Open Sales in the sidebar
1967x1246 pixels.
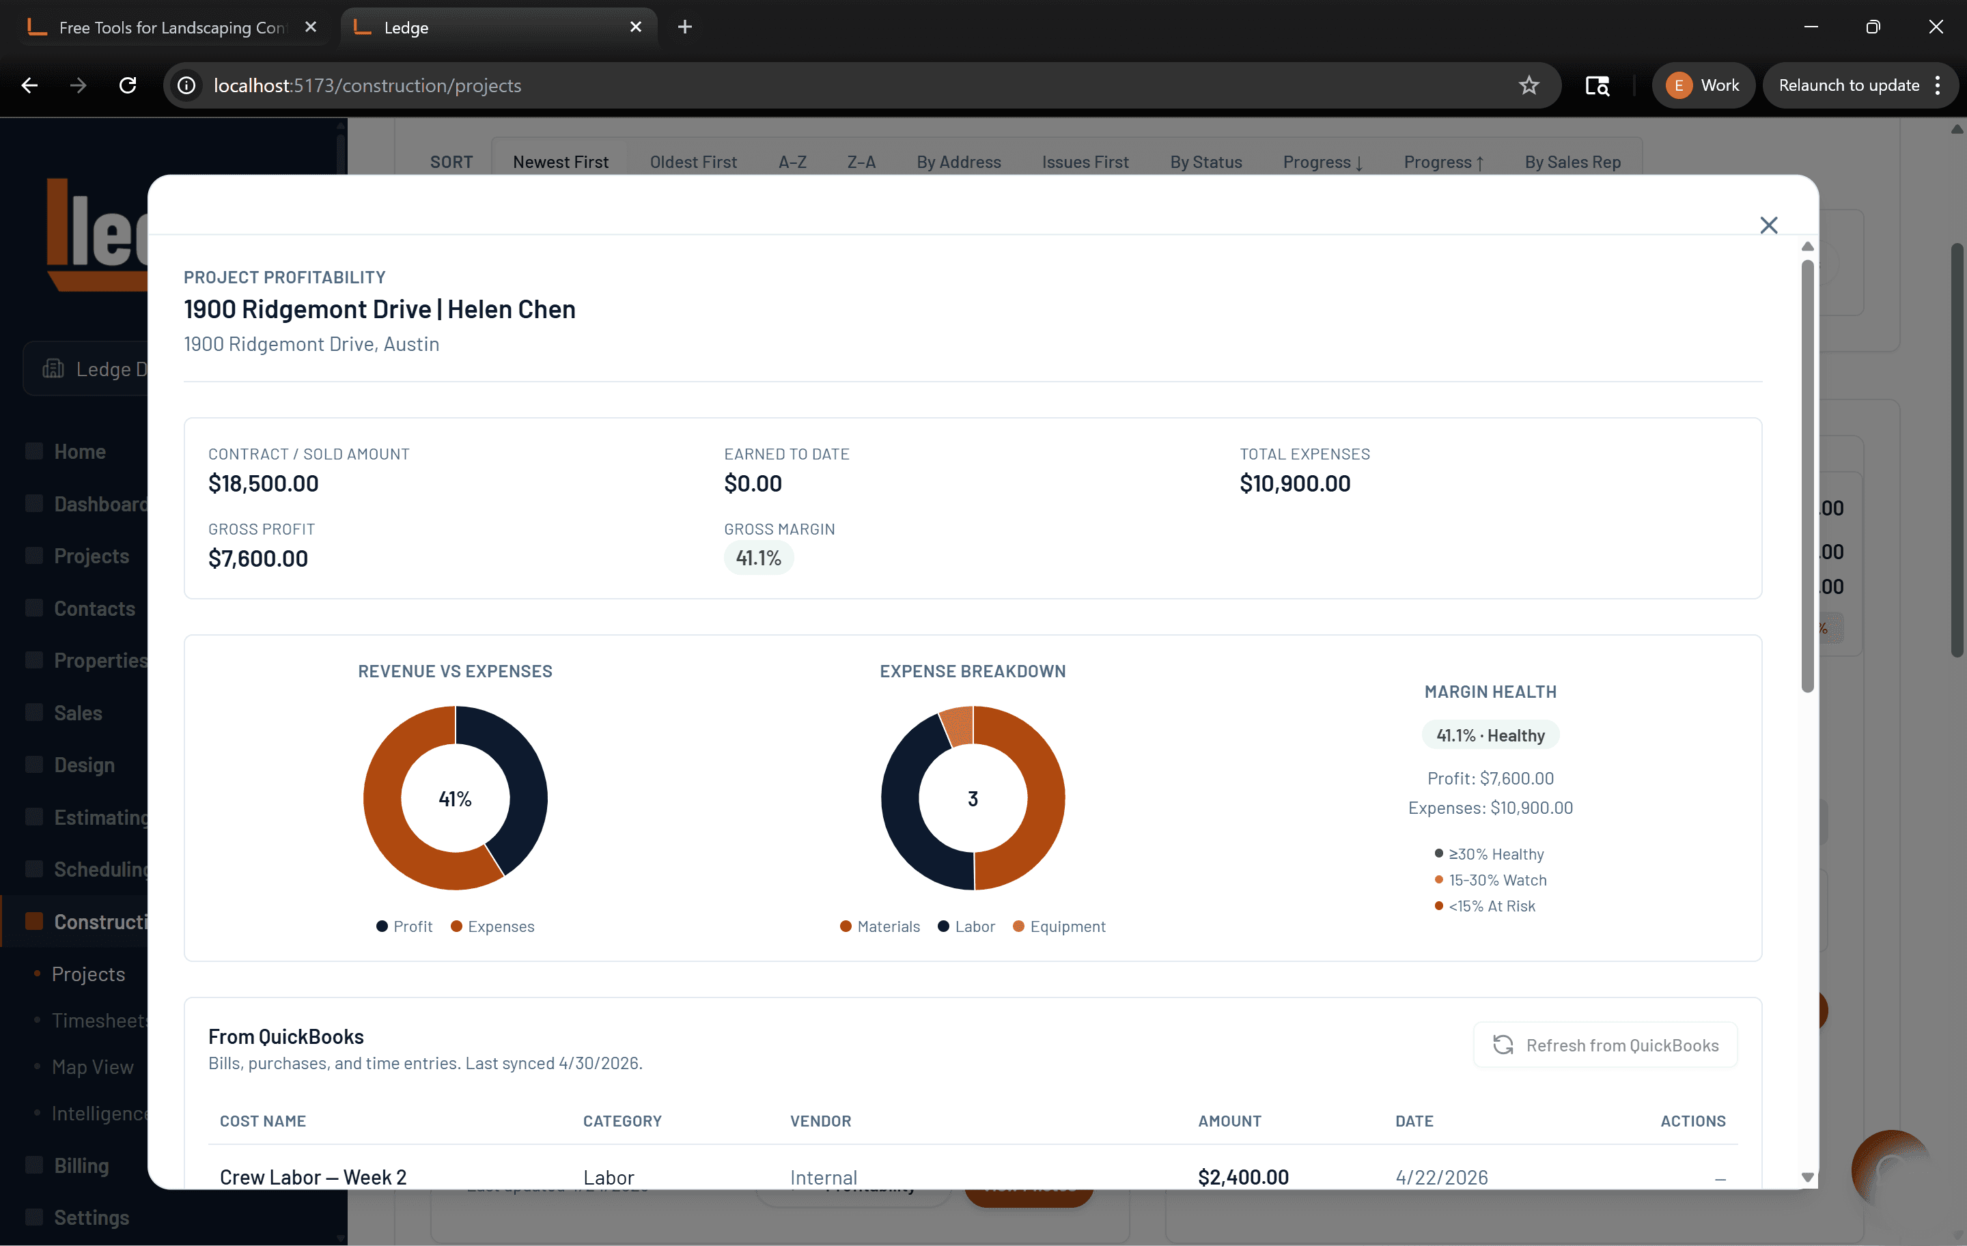[78, 713]
